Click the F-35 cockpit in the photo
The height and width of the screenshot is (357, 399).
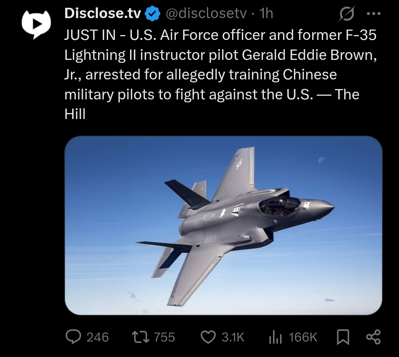pyautogui.click(x=279, y=207)
